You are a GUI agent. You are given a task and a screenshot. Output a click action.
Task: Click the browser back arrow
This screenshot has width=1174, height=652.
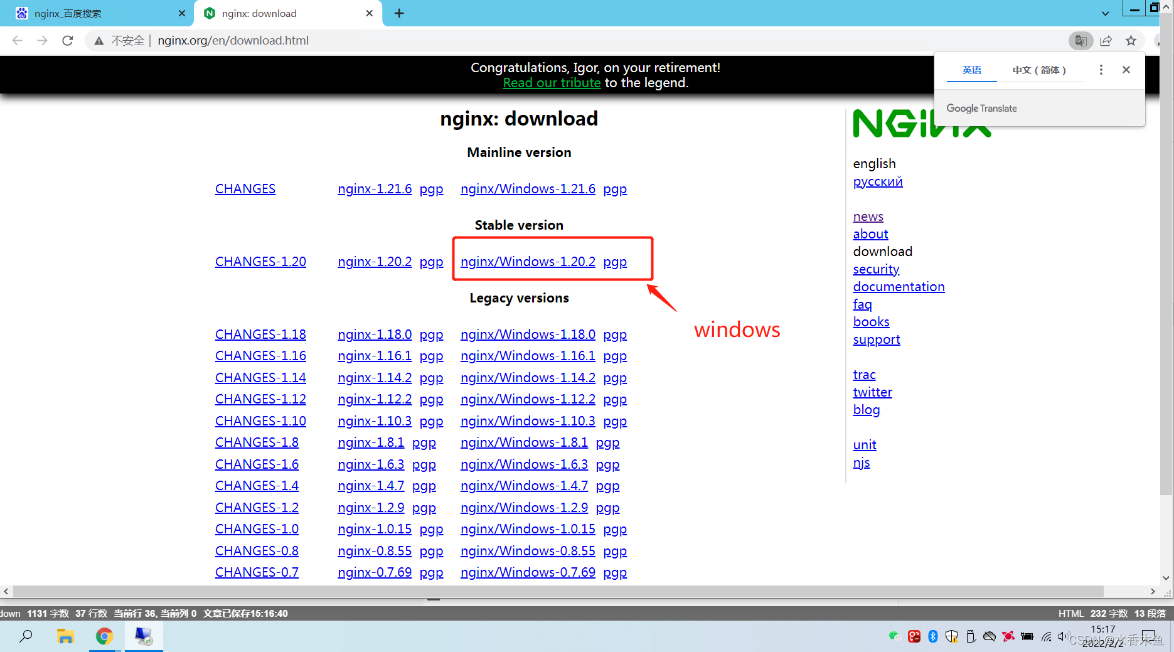pyautogui.click(x=17, y=41)
